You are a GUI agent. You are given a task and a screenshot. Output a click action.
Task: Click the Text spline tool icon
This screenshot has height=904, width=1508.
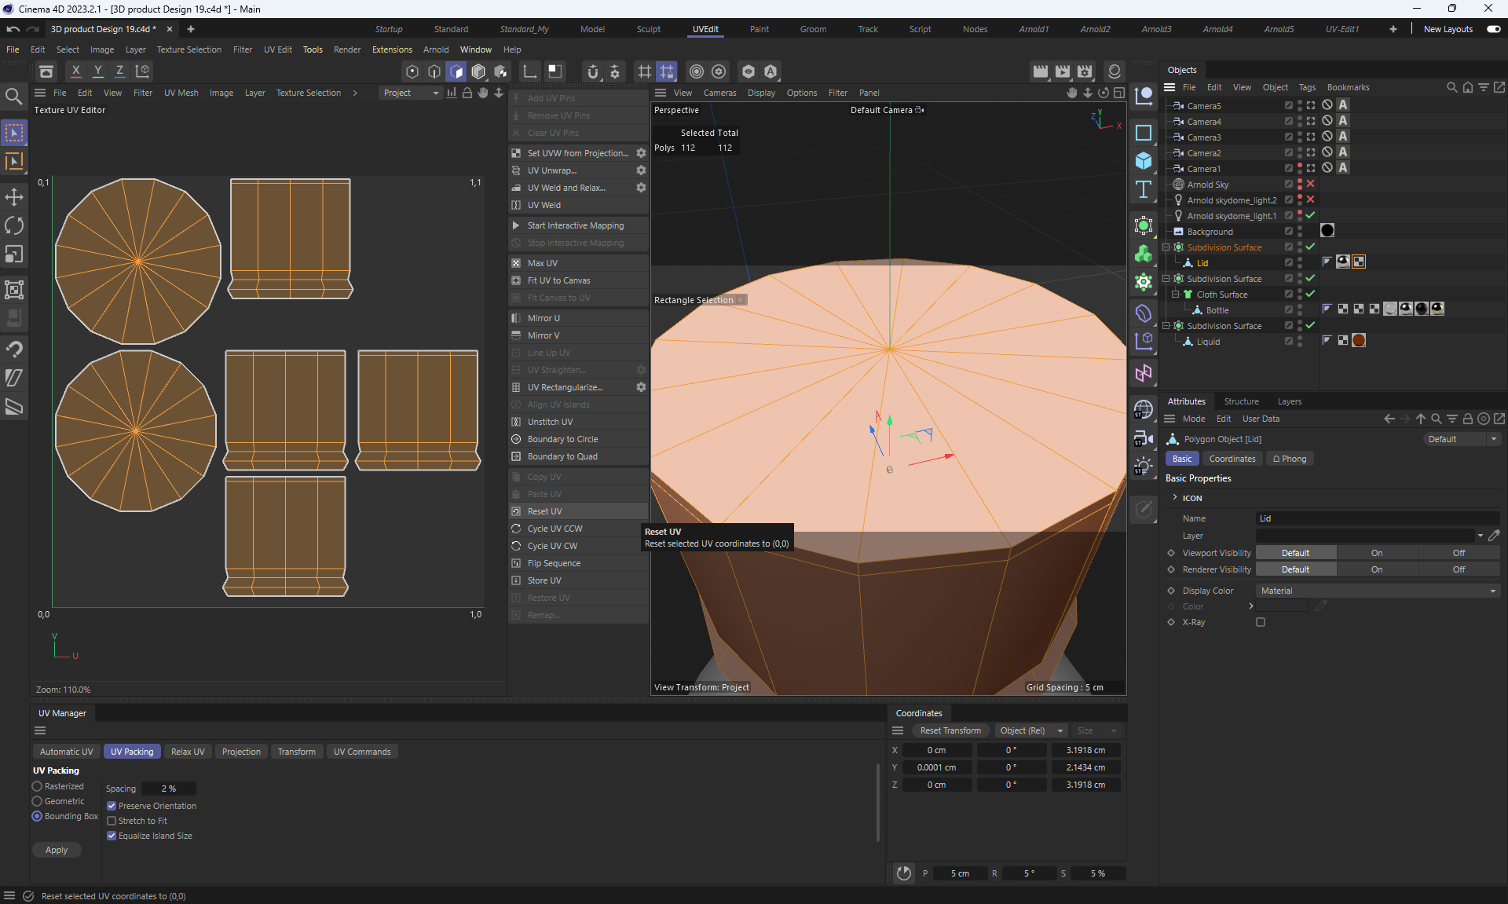point(1144,189)
